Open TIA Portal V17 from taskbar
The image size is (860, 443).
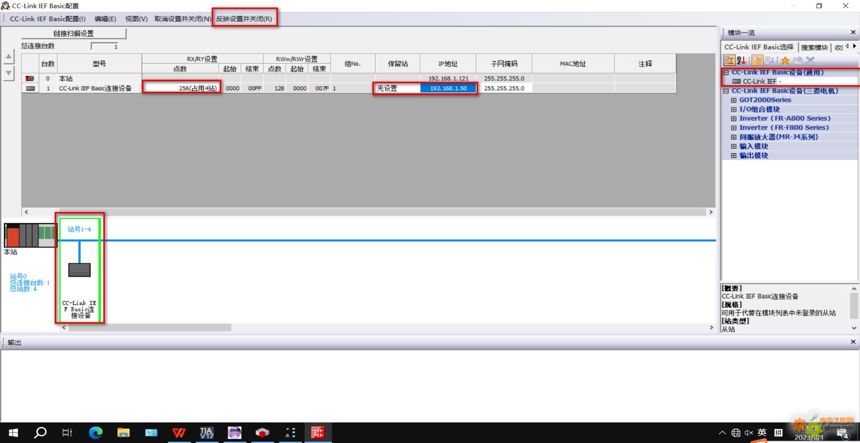206,432
